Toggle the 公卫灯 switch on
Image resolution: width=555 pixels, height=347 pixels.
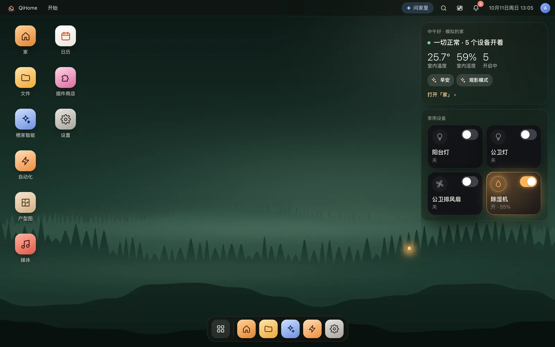pos(528,135)
